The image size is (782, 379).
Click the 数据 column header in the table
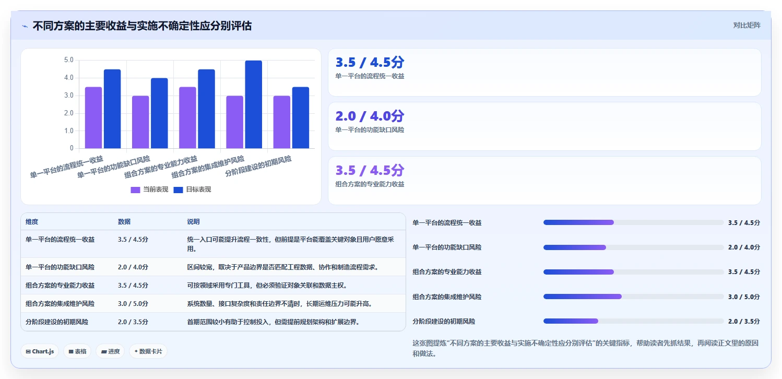click(x=124, y=222)
